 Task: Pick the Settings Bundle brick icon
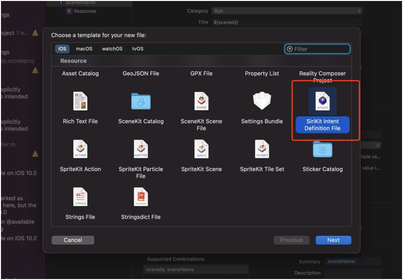click(262, 101)
